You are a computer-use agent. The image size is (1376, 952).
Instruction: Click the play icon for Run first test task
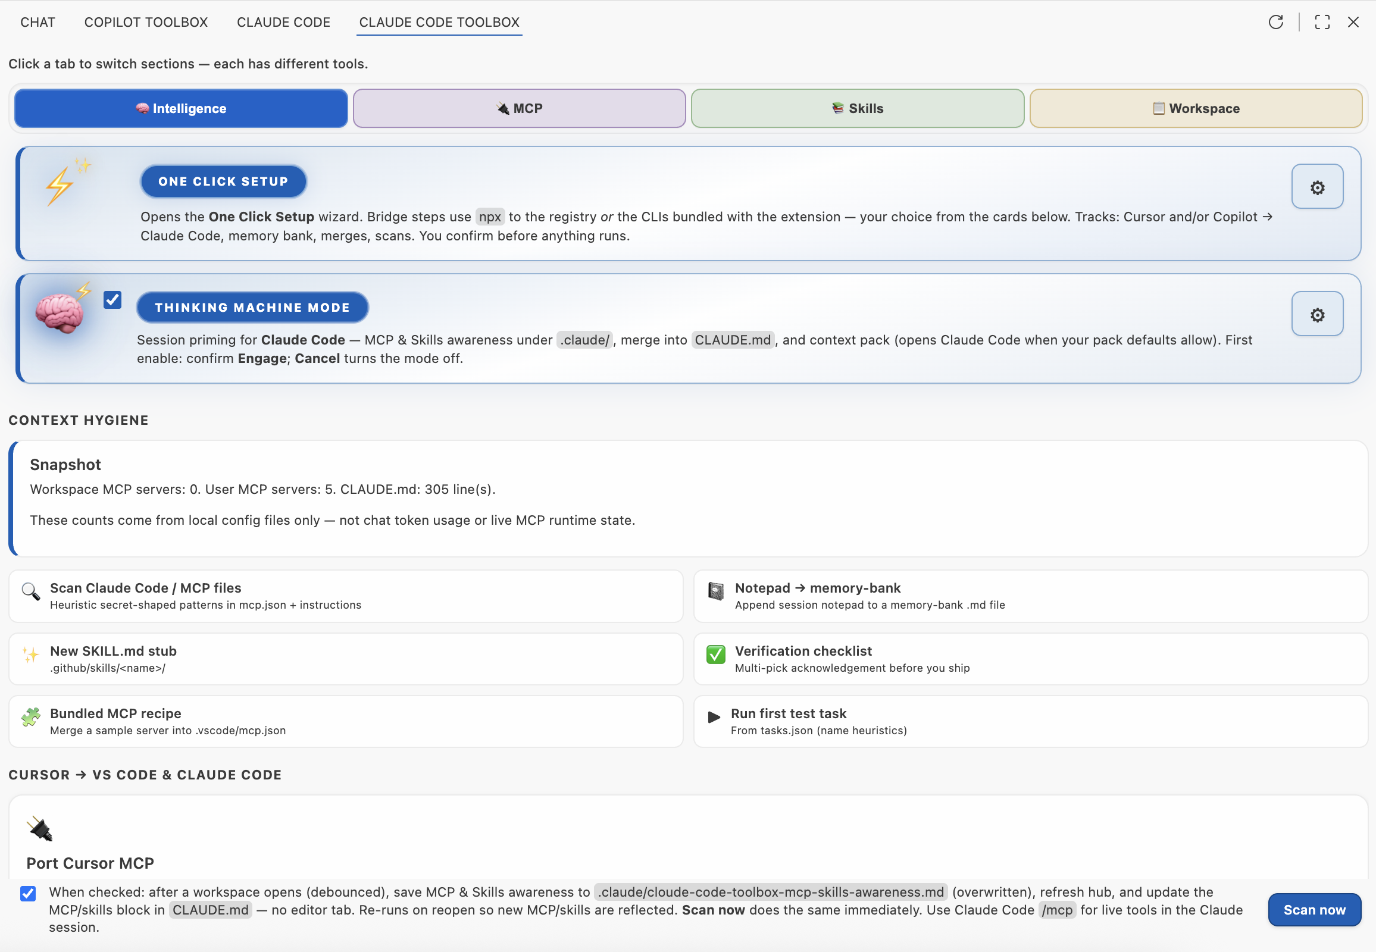pos(714,717)
